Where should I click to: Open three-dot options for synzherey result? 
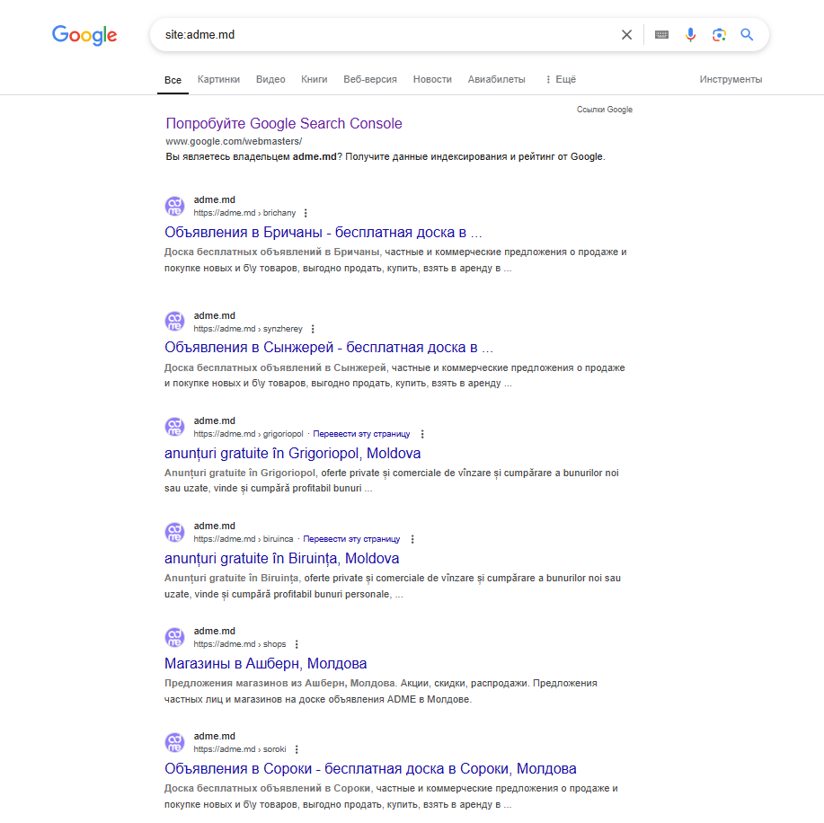313,329
